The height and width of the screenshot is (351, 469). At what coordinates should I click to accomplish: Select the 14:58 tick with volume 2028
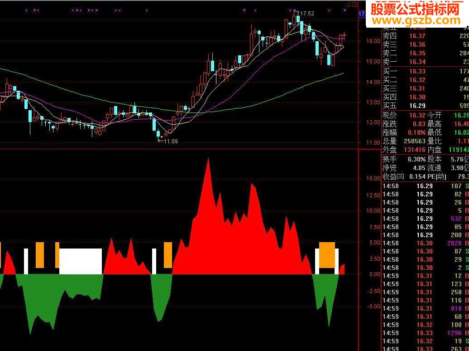pos(426,244)
